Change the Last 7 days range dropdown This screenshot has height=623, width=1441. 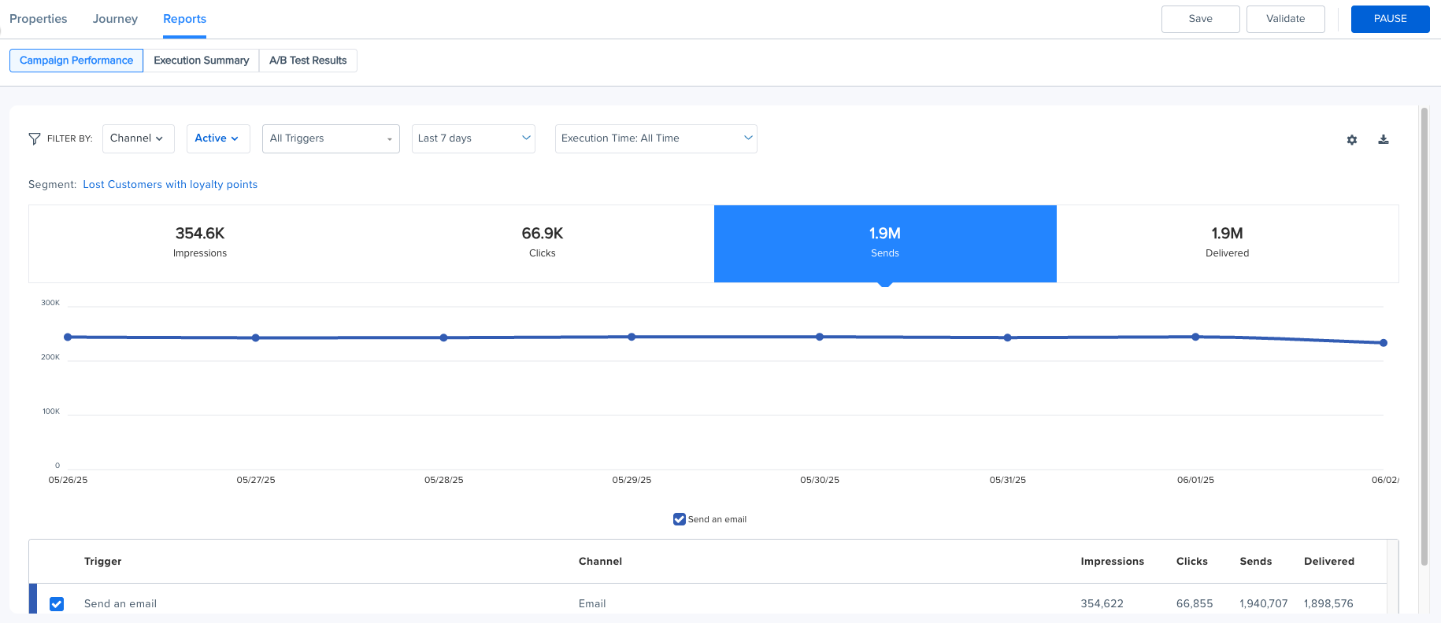coord(473,138)
